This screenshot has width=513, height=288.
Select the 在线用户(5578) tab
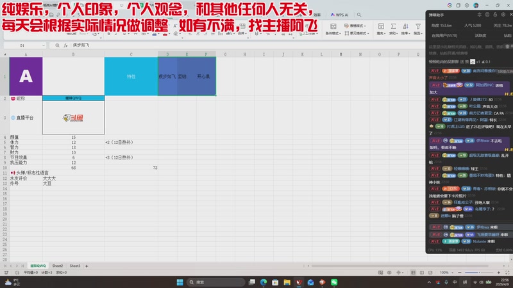point(444,35)
